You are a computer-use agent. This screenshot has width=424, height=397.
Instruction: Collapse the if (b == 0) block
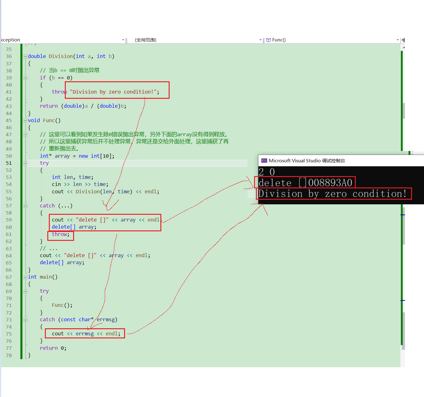[26, 78]
